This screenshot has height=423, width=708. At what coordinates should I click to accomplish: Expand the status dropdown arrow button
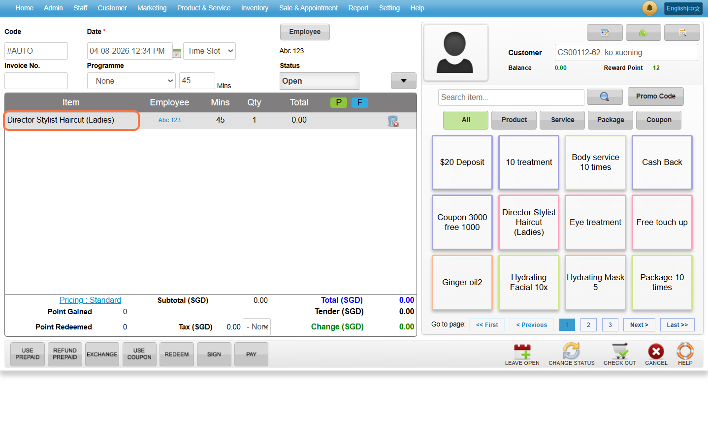[x=404, y=81]
